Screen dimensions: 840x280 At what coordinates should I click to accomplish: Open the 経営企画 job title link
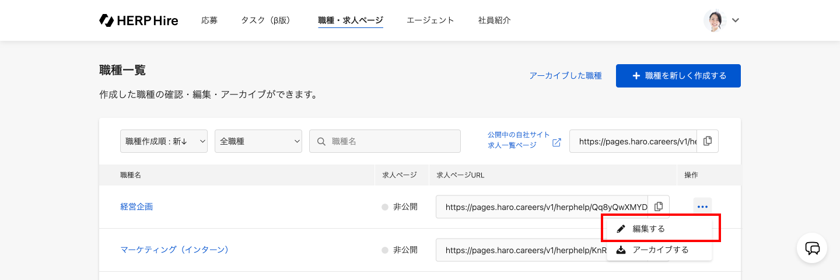click(136, 206)
